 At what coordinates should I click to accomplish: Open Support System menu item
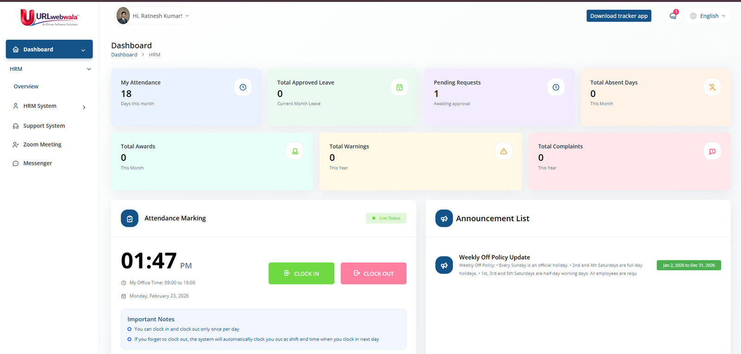click(49, 126)
